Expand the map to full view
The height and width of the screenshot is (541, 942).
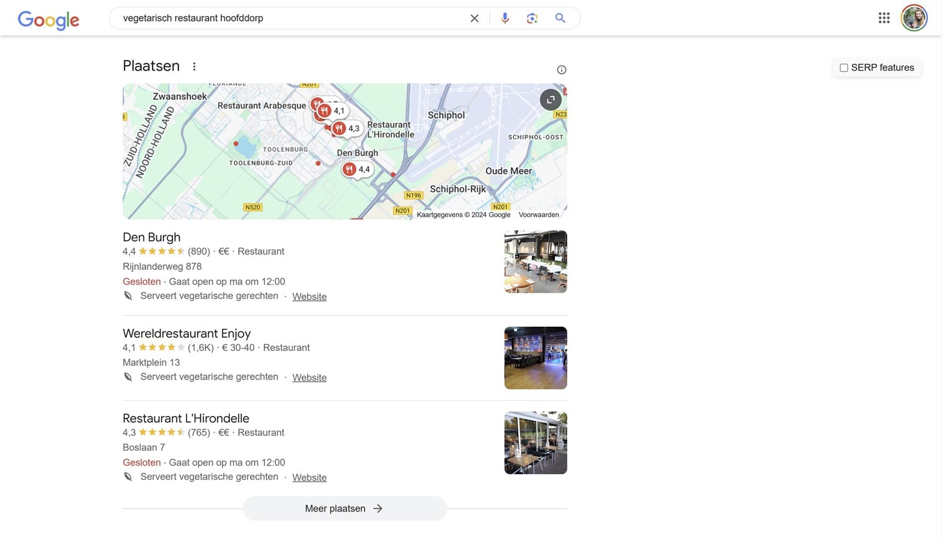pos(550,100)
